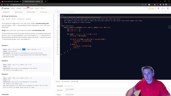Collapse the class Solution fold arrow at line 7

point(59,26)
